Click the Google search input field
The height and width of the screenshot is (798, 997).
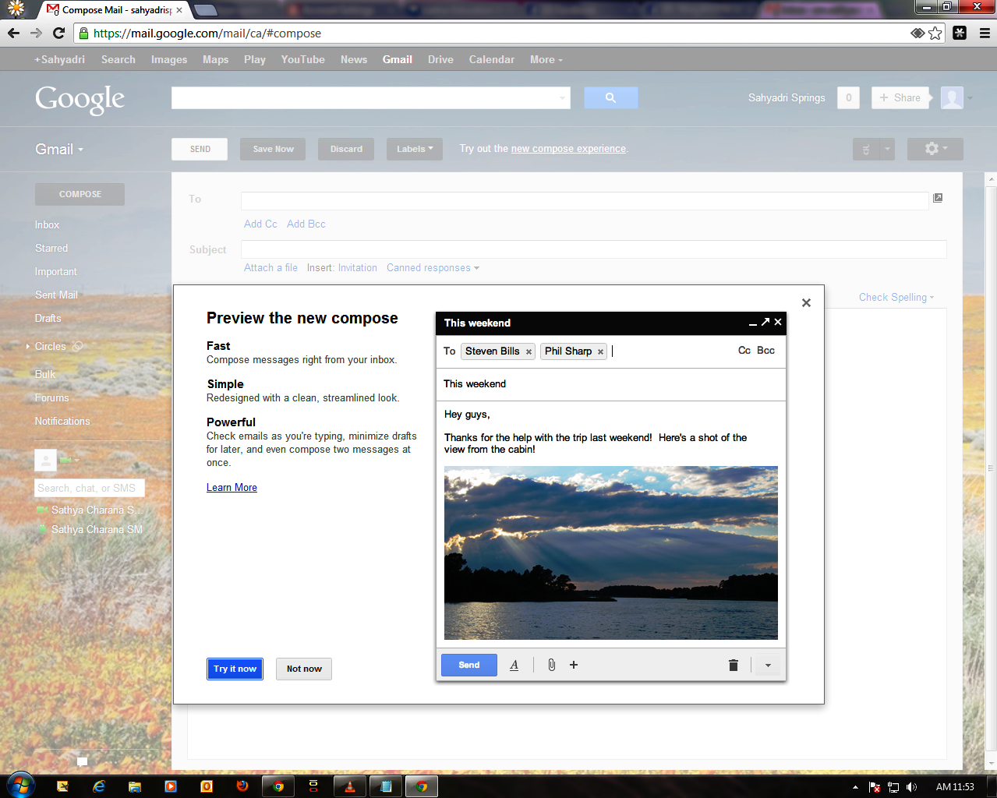[365, 97]
